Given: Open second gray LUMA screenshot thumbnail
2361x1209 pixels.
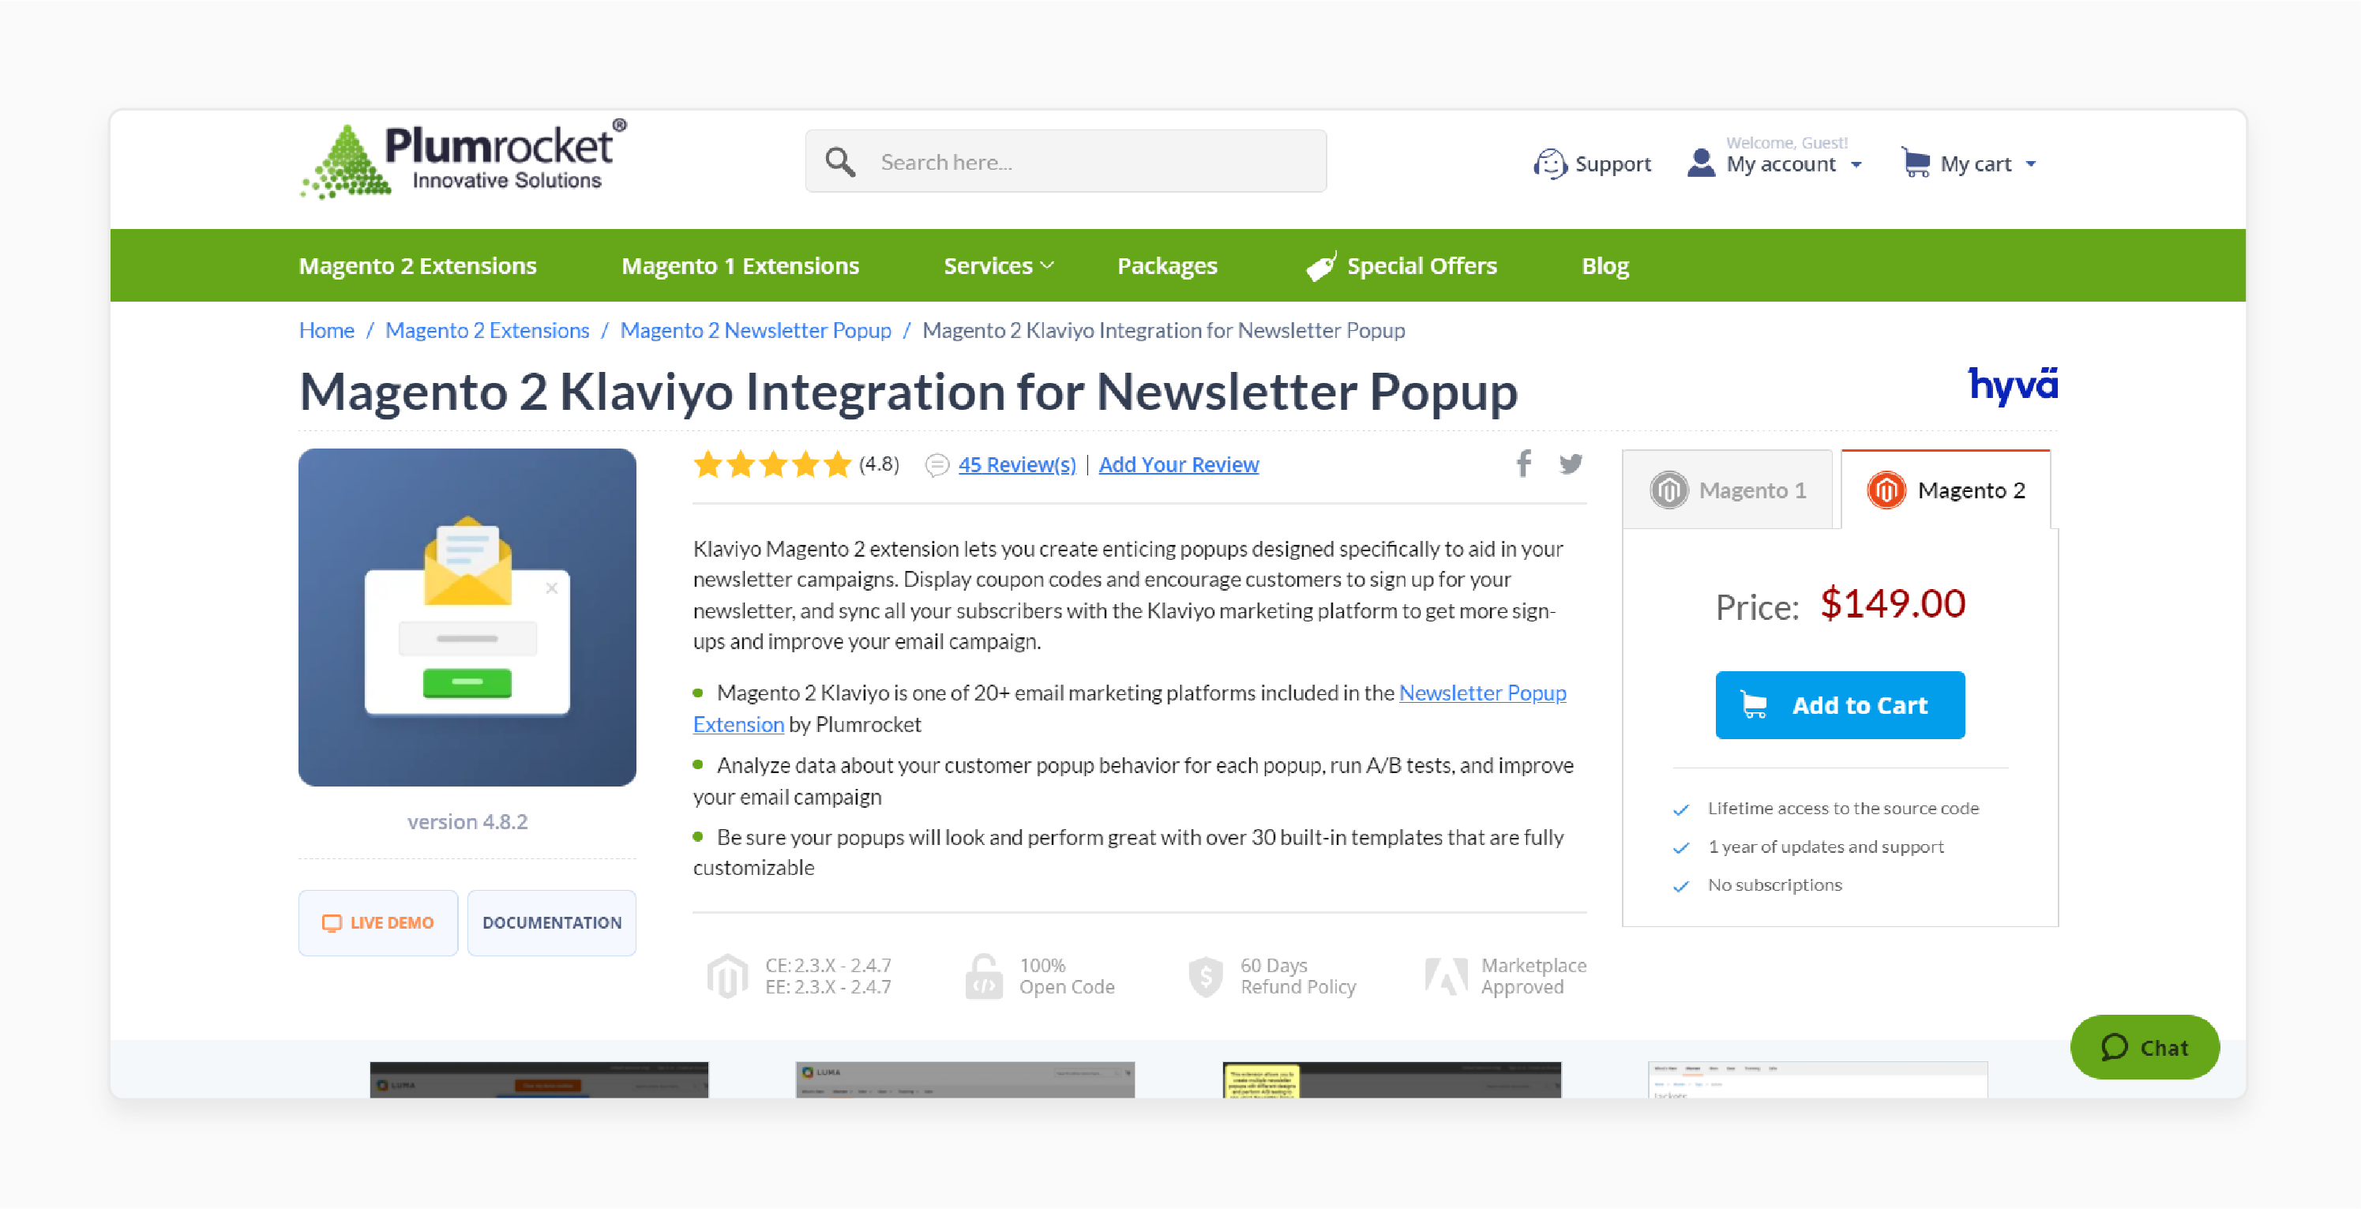Looking at the screenshot, I should [x=965, y=1079].
